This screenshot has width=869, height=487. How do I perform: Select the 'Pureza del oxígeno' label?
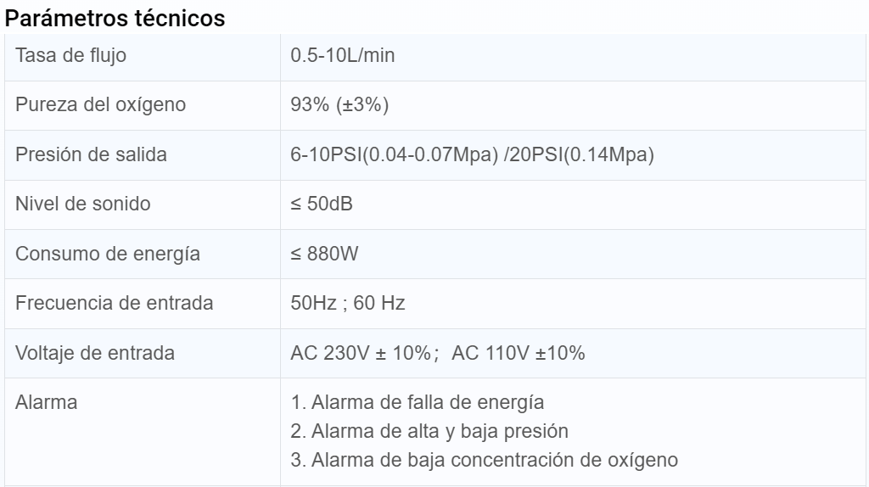(x=101, y=106)
